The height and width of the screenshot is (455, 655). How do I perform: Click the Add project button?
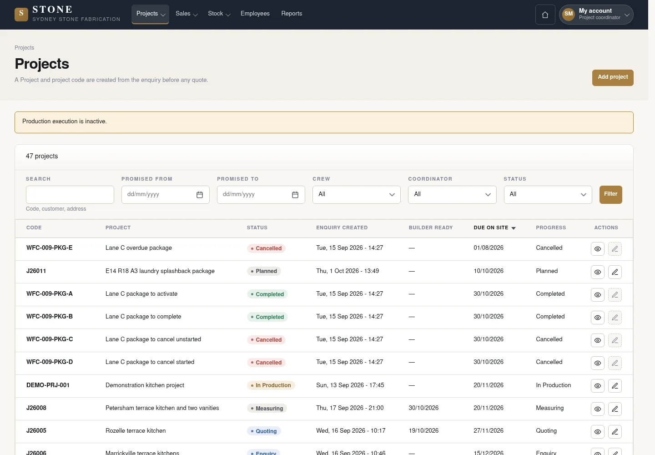(x=613, y=77)
